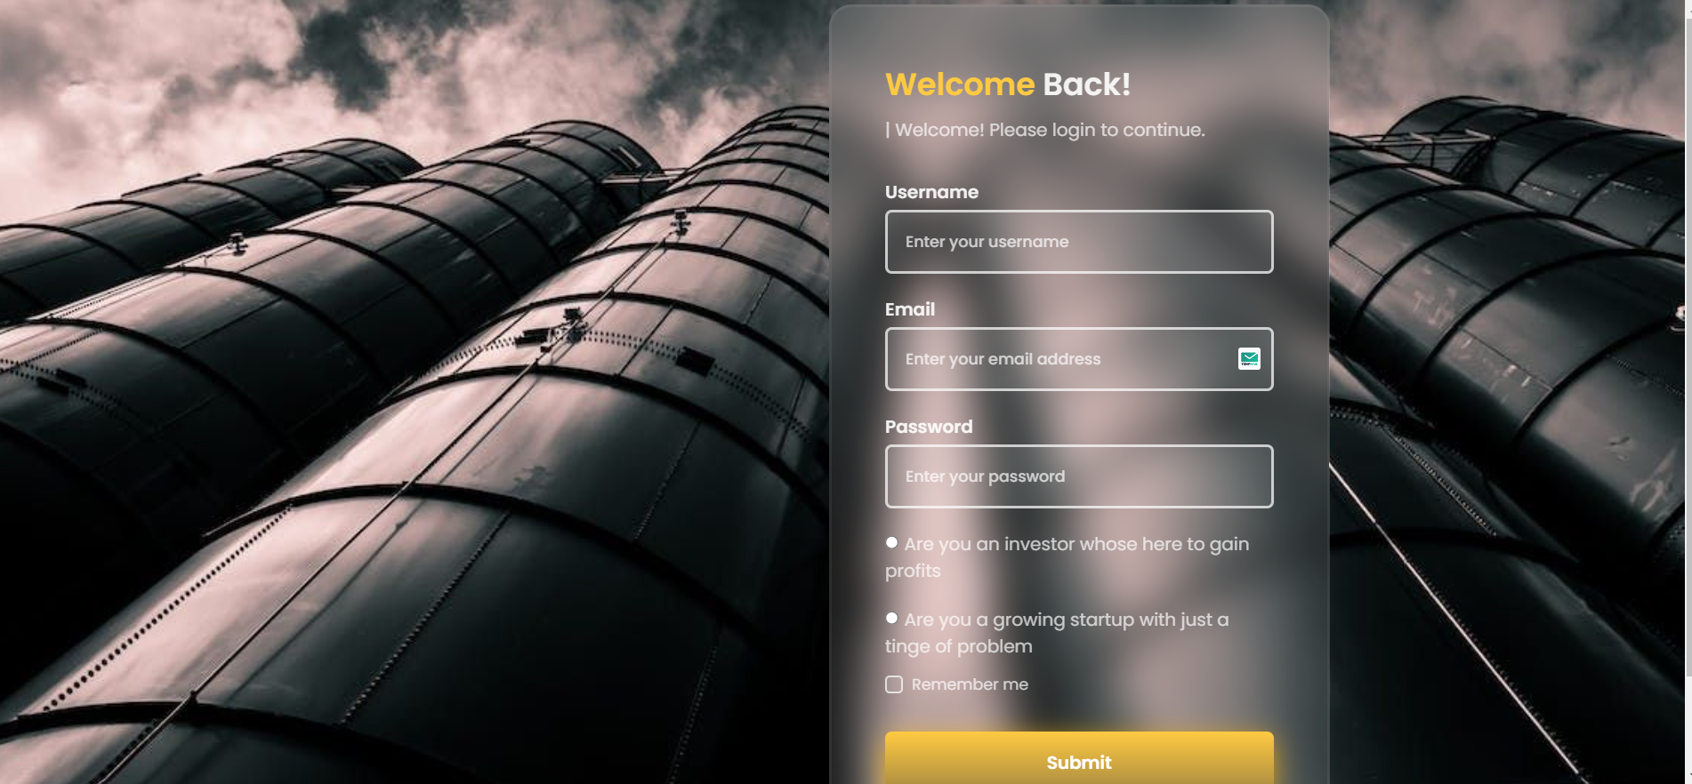Click into the email address input

(x=1079, y=359)
